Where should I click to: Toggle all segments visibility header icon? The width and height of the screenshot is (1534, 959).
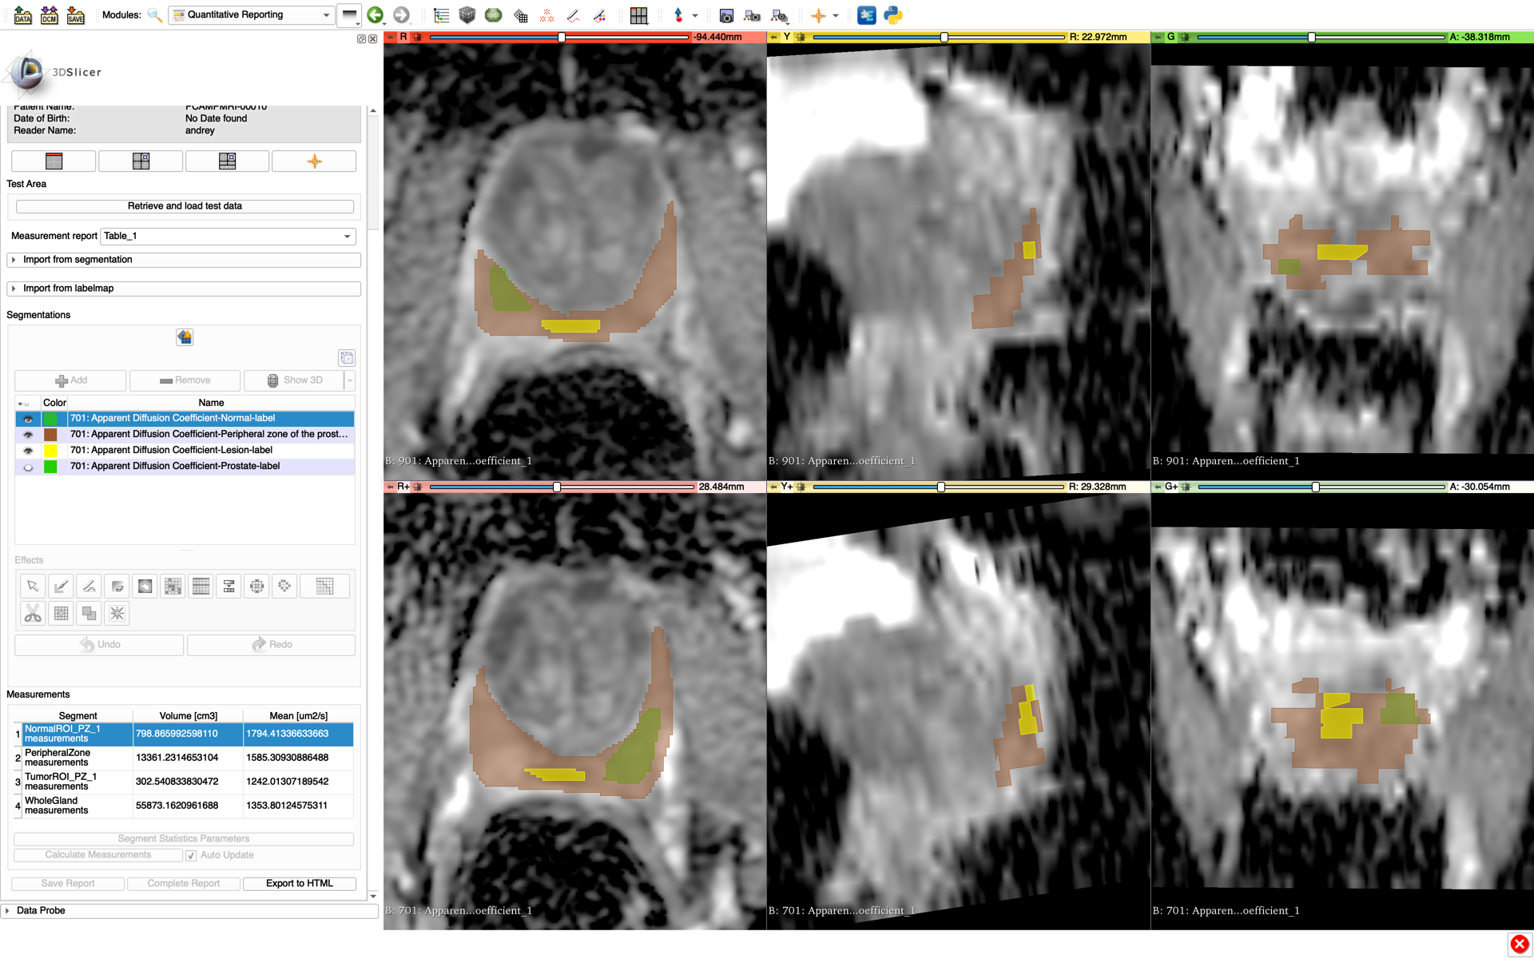(x=24, y=404)
